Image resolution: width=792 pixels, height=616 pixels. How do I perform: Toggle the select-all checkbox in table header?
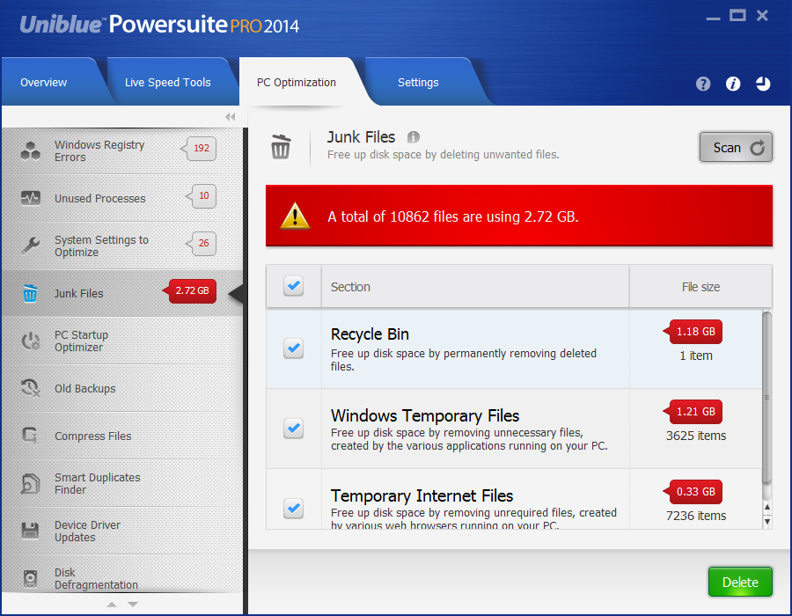pos(293,286)
